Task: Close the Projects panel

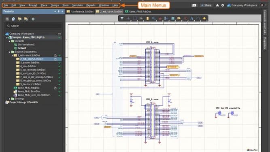Action: [x=62, y=11]
